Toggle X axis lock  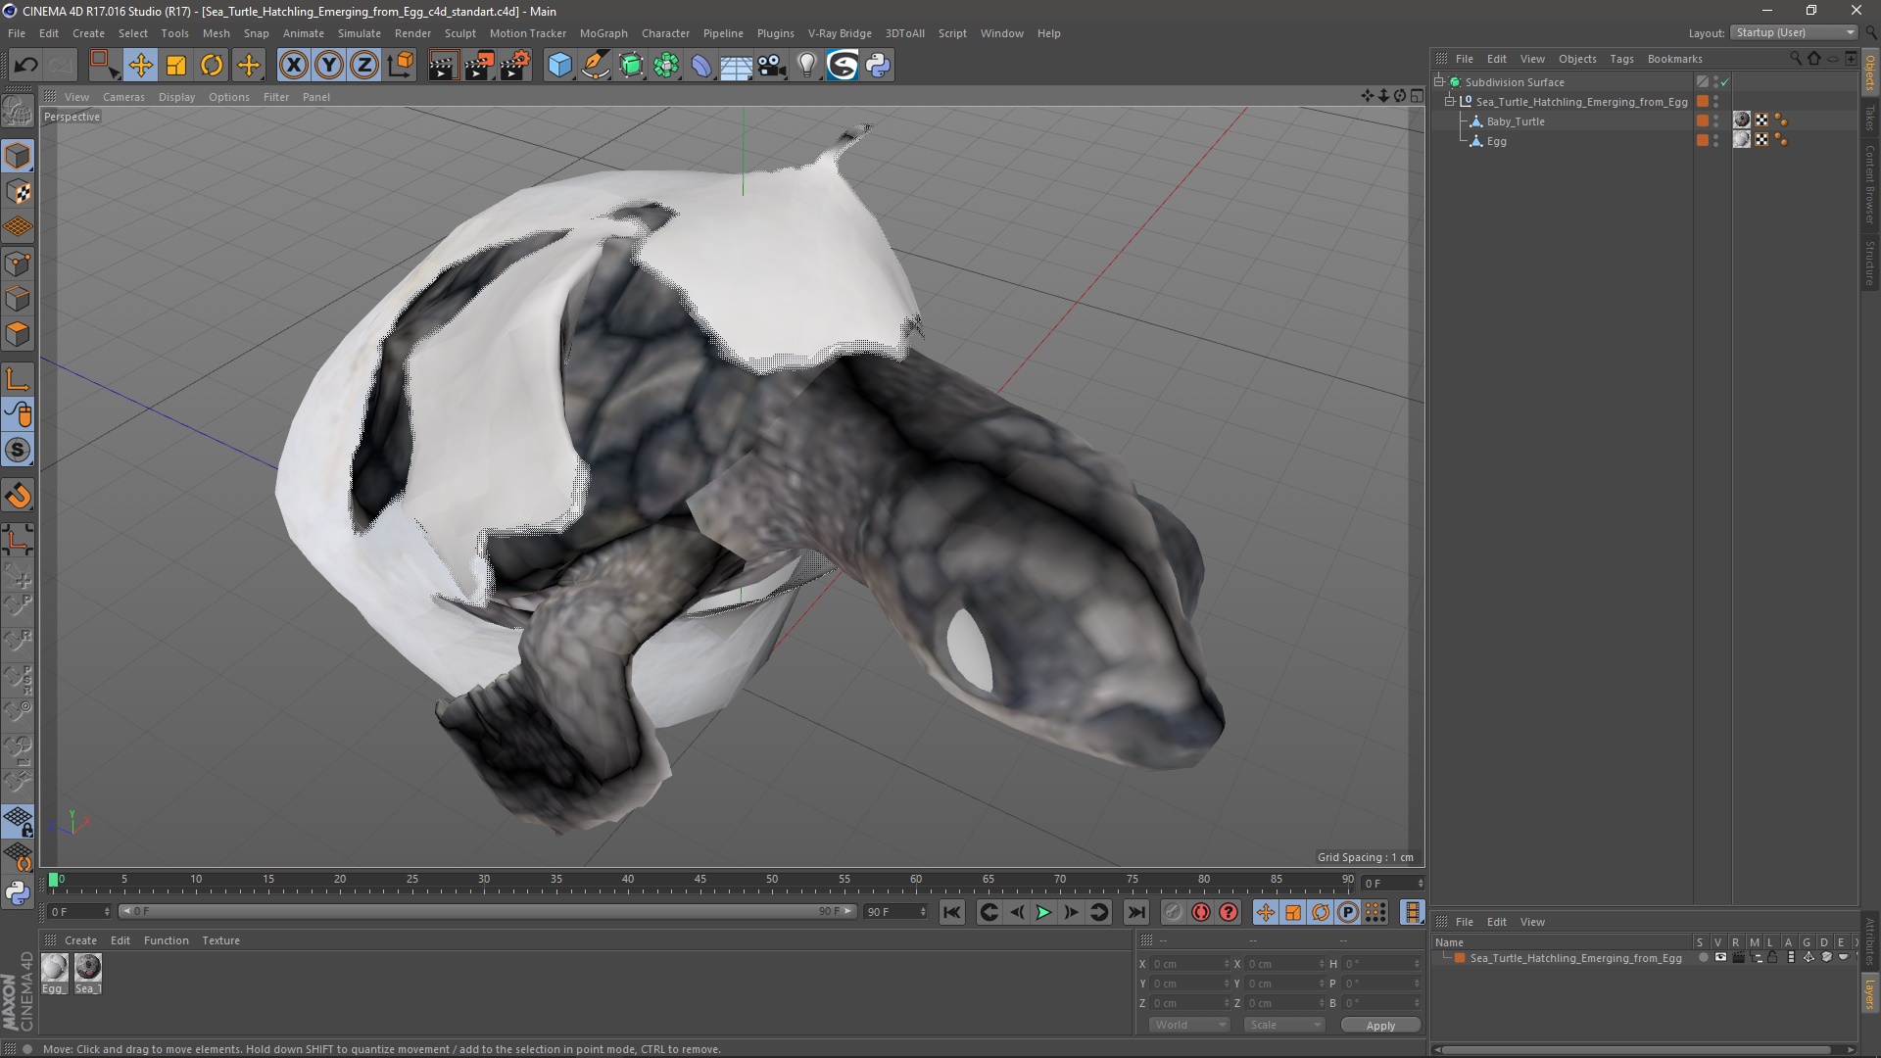(x=293, y=66)
